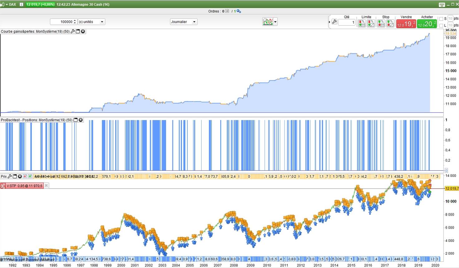Open settings wrench on Courbe gains&pertes panel
The height and width of the screenshot is (268, 459).
73,32
